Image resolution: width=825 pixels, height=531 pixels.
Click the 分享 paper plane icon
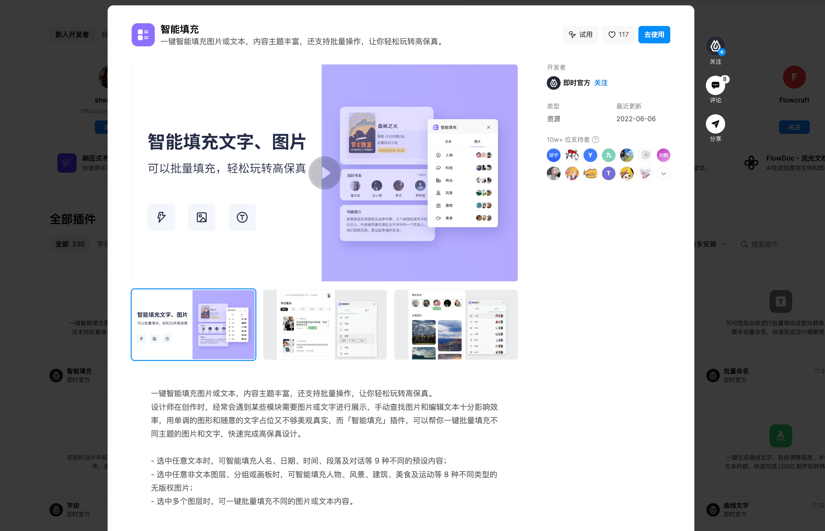pos(715,124)
